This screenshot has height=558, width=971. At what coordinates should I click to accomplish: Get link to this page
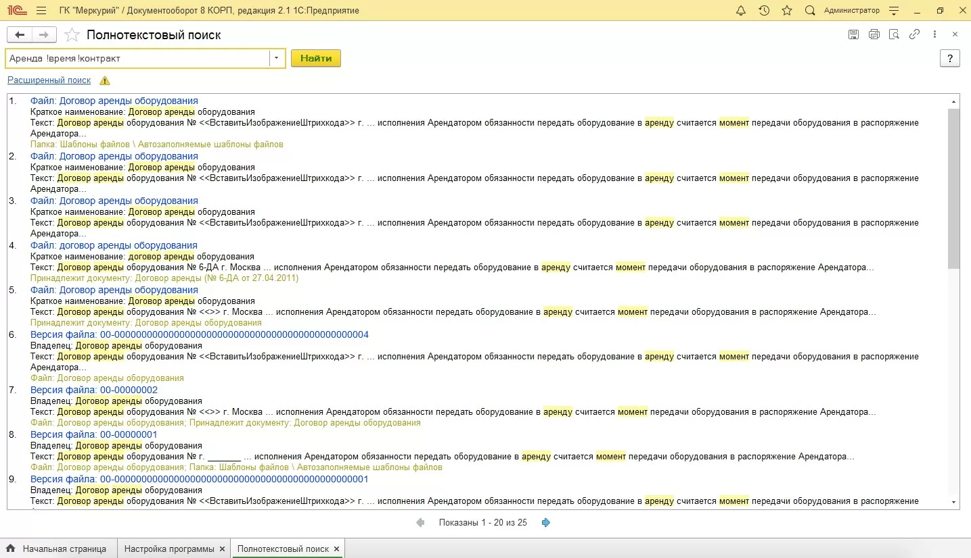[x=914, y=34]
